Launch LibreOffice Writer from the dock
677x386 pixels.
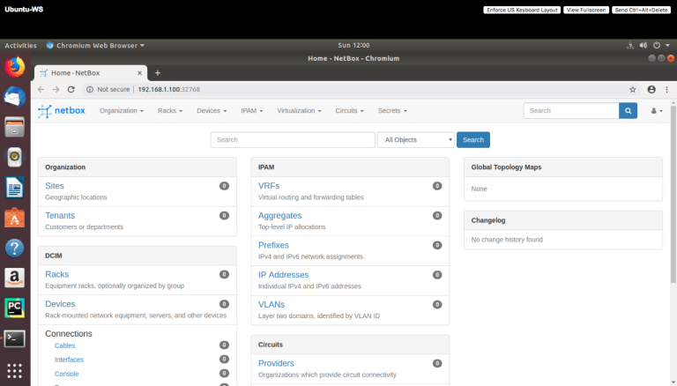pyautogui.click(x=15, y=188)
